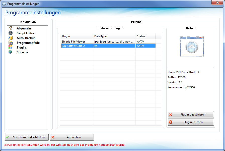Click the Auto. Backup database icon
The image size is (225, 151).
click(x=11, y=38)
